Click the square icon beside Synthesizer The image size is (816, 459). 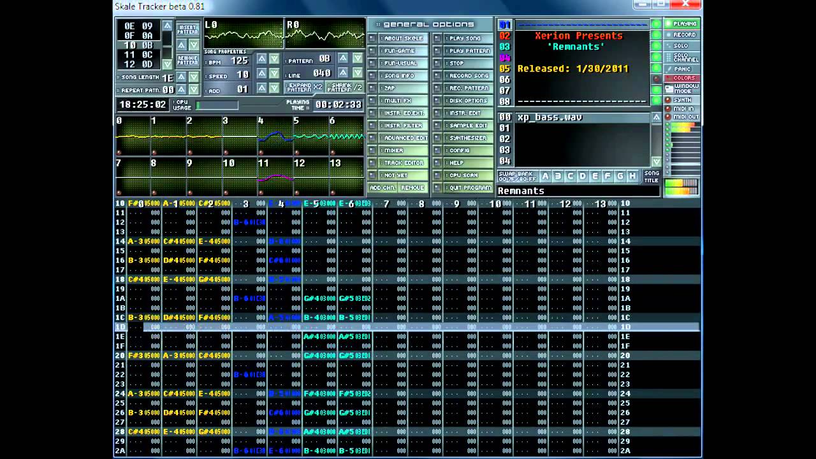pos(437,138)
